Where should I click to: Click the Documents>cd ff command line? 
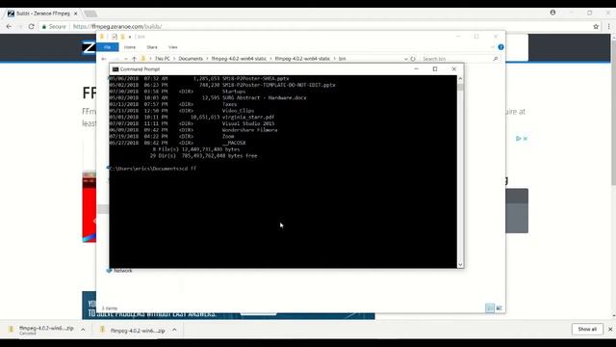point(153,169)
